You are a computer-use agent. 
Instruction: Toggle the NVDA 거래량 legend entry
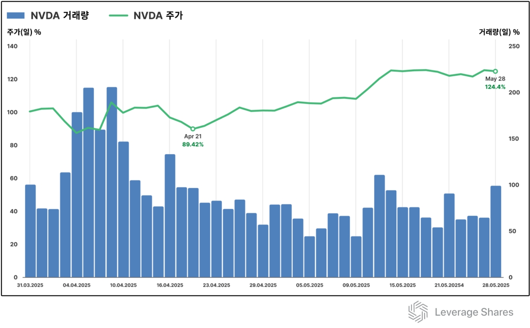tap(48, 15)
